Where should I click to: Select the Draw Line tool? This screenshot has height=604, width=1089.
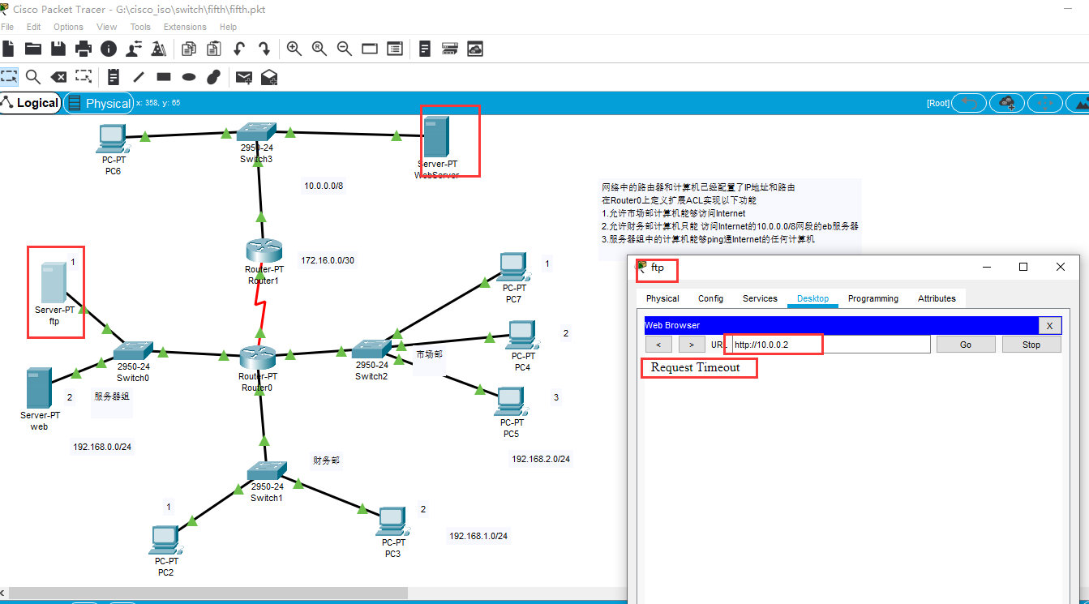coord(139,76)
